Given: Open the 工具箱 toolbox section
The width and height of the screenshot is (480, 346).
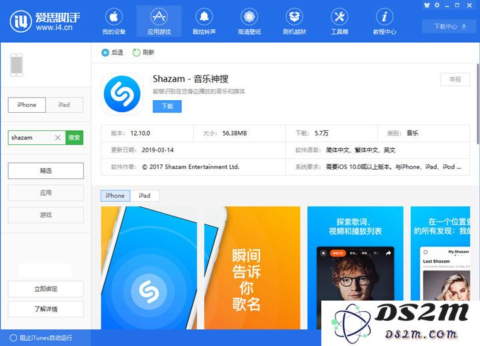Looking at the screenshot, I should [339, 21].
